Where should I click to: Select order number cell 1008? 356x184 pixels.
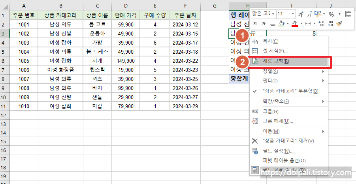click(24, 88)
